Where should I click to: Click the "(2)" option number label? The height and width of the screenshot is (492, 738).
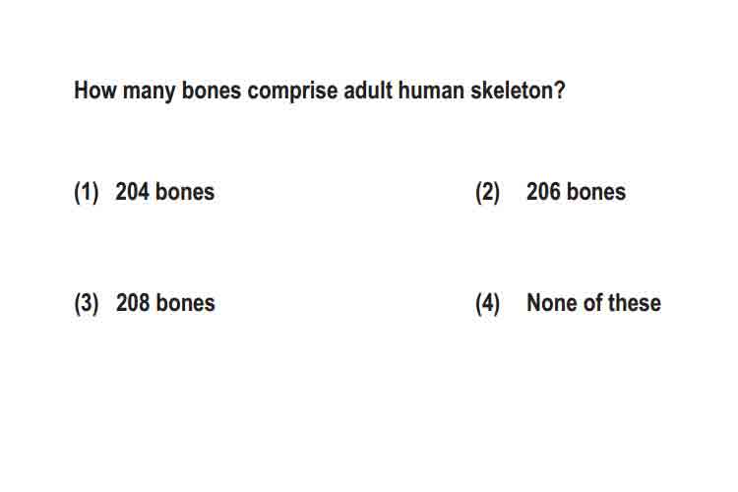(x=488, y=193)
